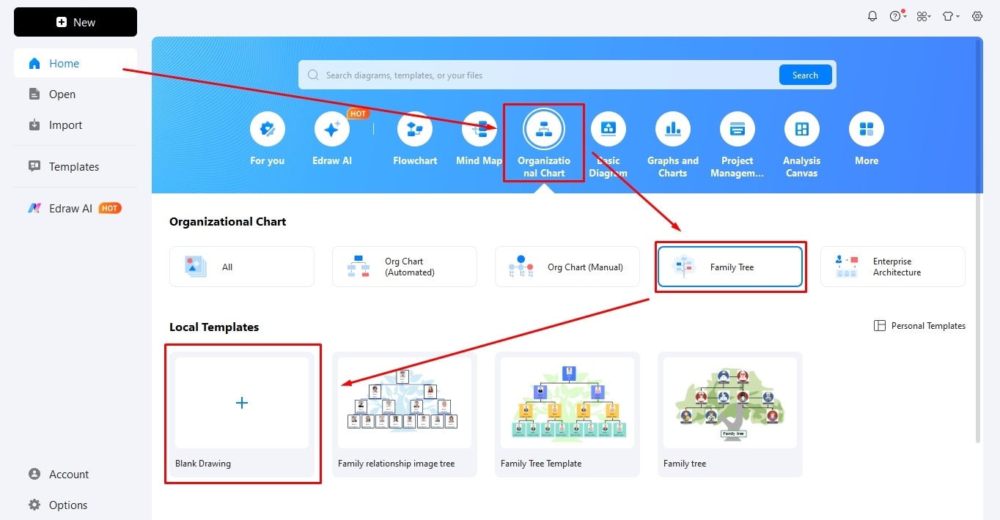Screen dimensions: 1000x520
Task: Click the blue Search button
Action: point(805,75)
